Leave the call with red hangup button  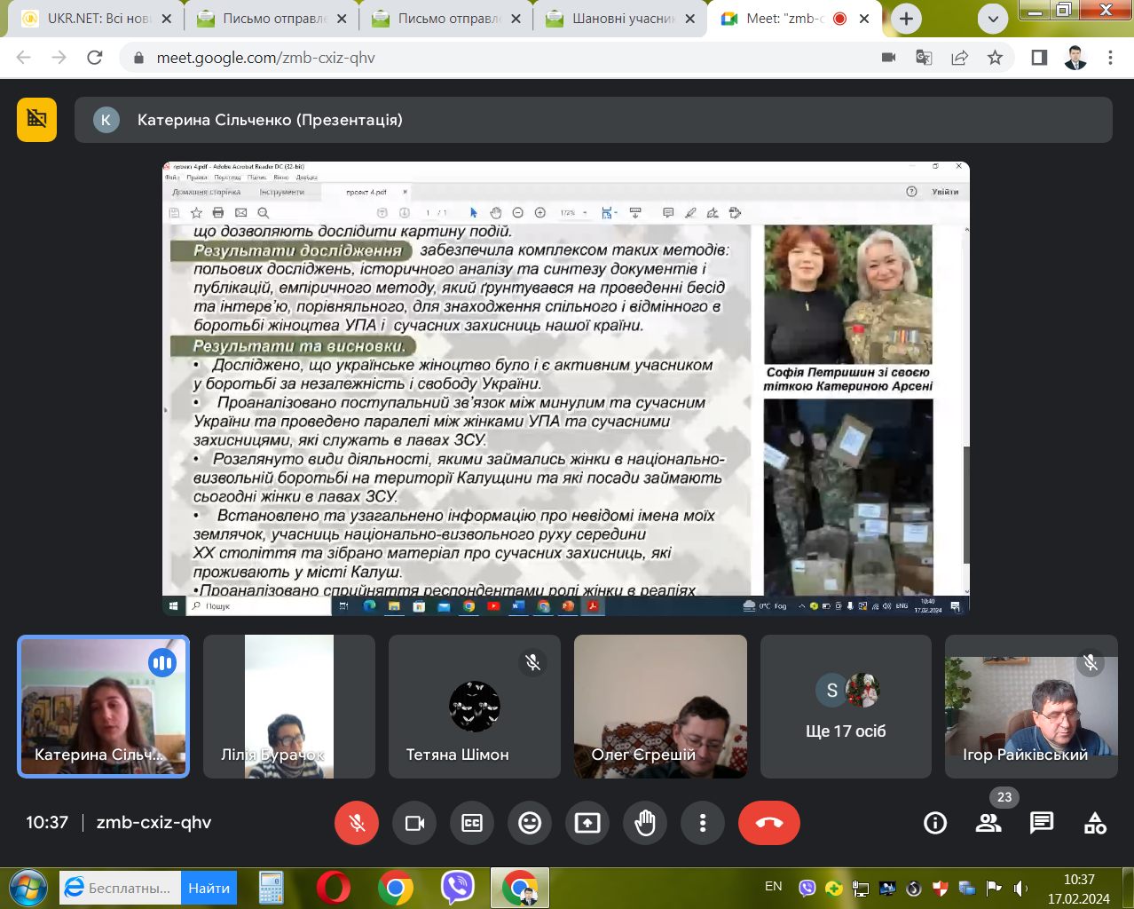point(768,823)
